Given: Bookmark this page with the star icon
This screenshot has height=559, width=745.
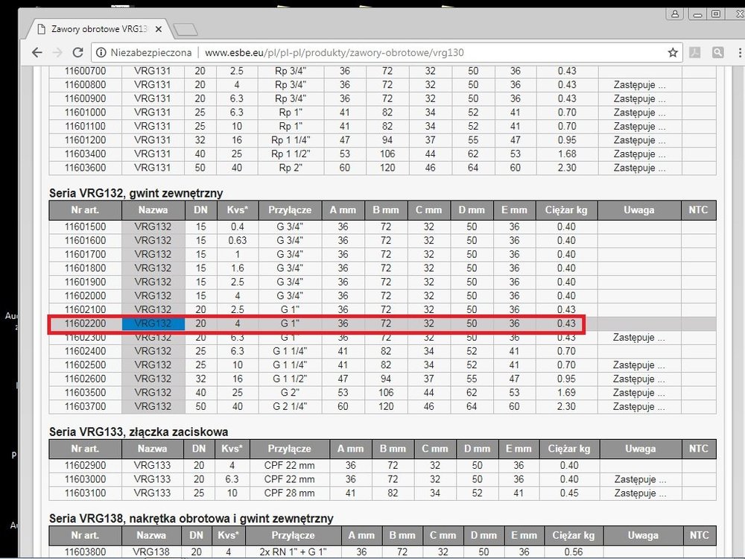Looking at the screenshot, I should [673, 52].
